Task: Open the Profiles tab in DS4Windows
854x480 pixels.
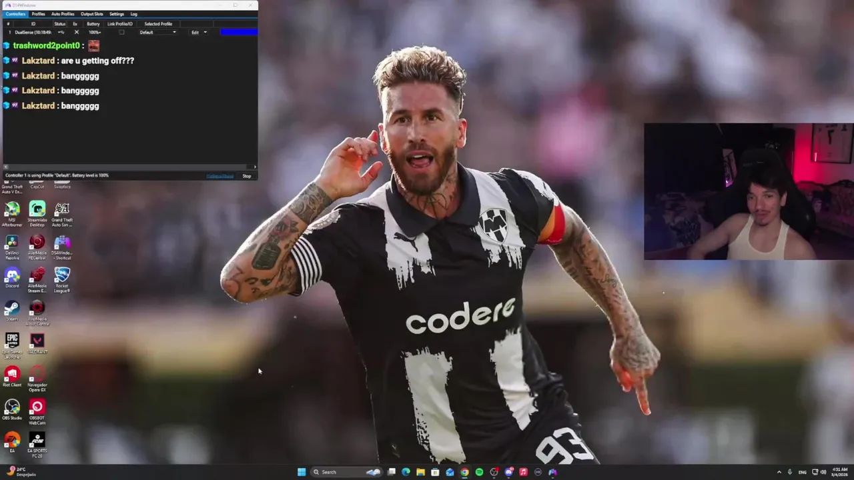Action: 38,14
